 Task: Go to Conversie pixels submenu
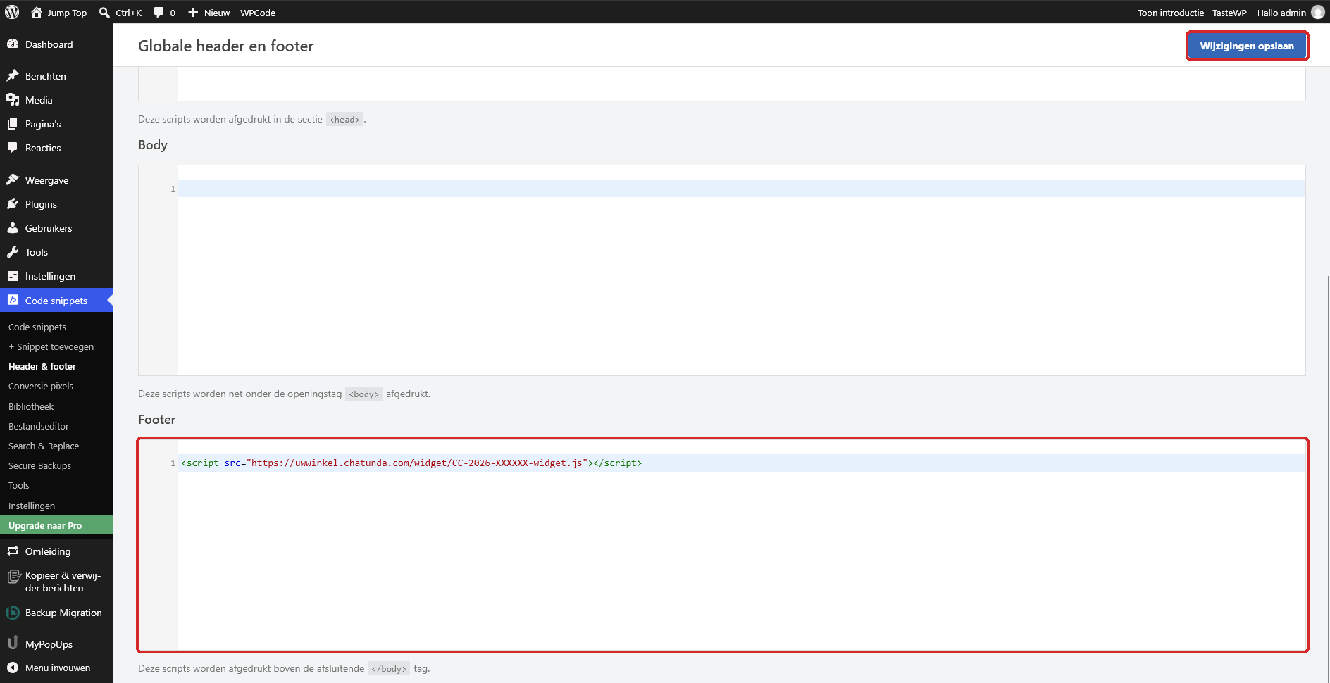click(41, 386)
